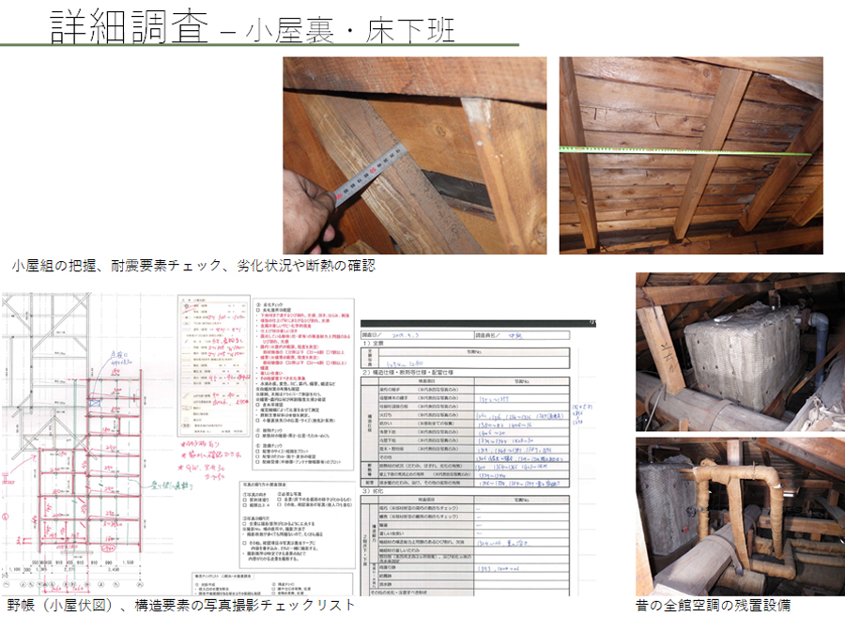The height and width of the screenshot is (617, 845).
Task: Click the green underline beneath the title
Action: tap(259, 45)
